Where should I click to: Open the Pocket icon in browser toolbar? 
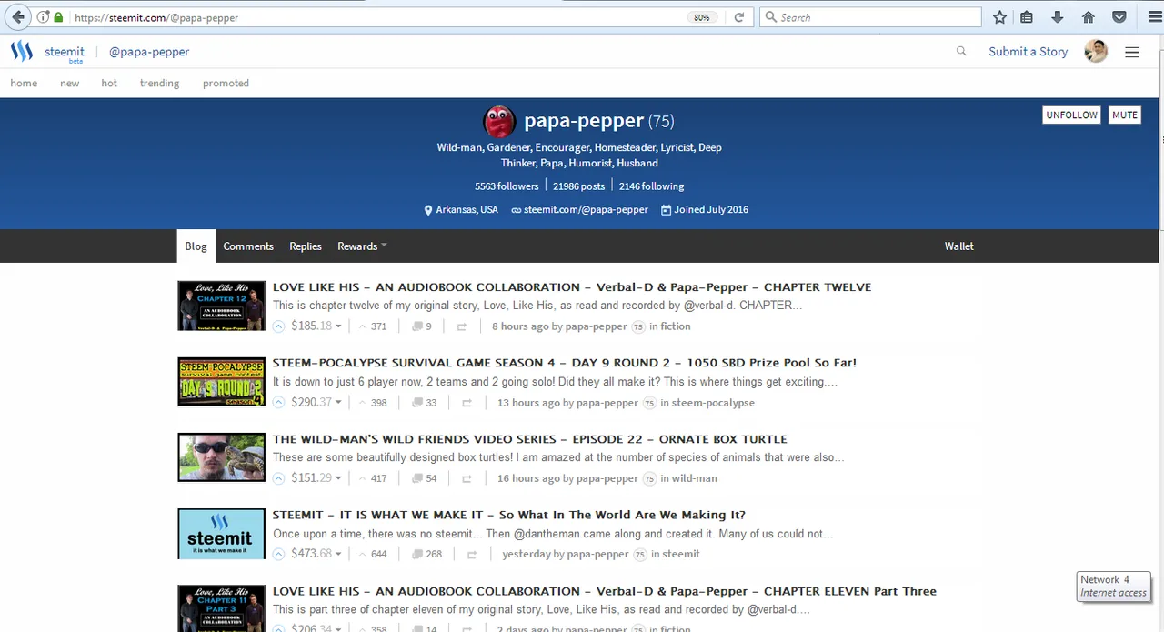coord(1119,17)
